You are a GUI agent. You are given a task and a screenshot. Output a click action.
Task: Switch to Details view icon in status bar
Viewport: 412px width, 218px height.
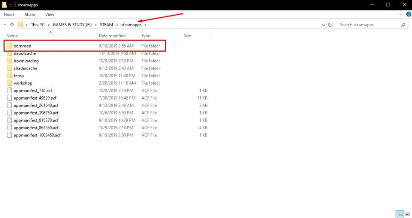click(399, 214)
